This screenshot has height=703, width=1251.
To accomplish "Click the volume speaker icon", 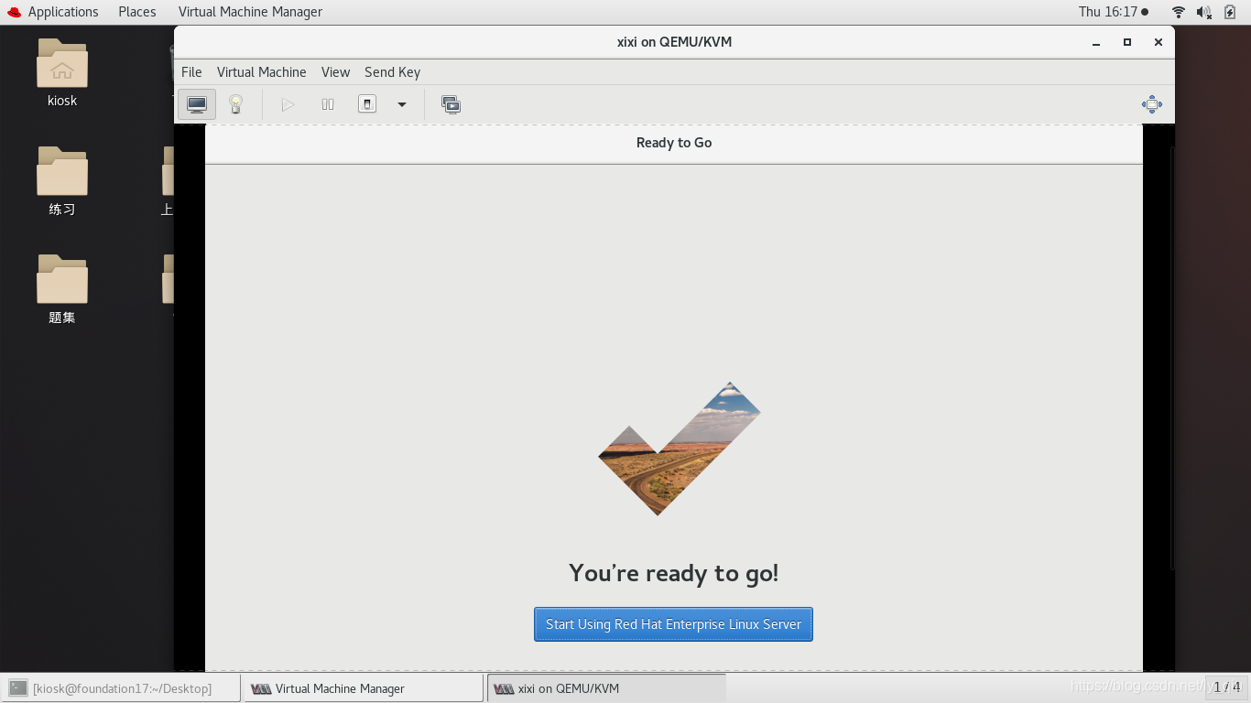I will tap(1204, 12).
